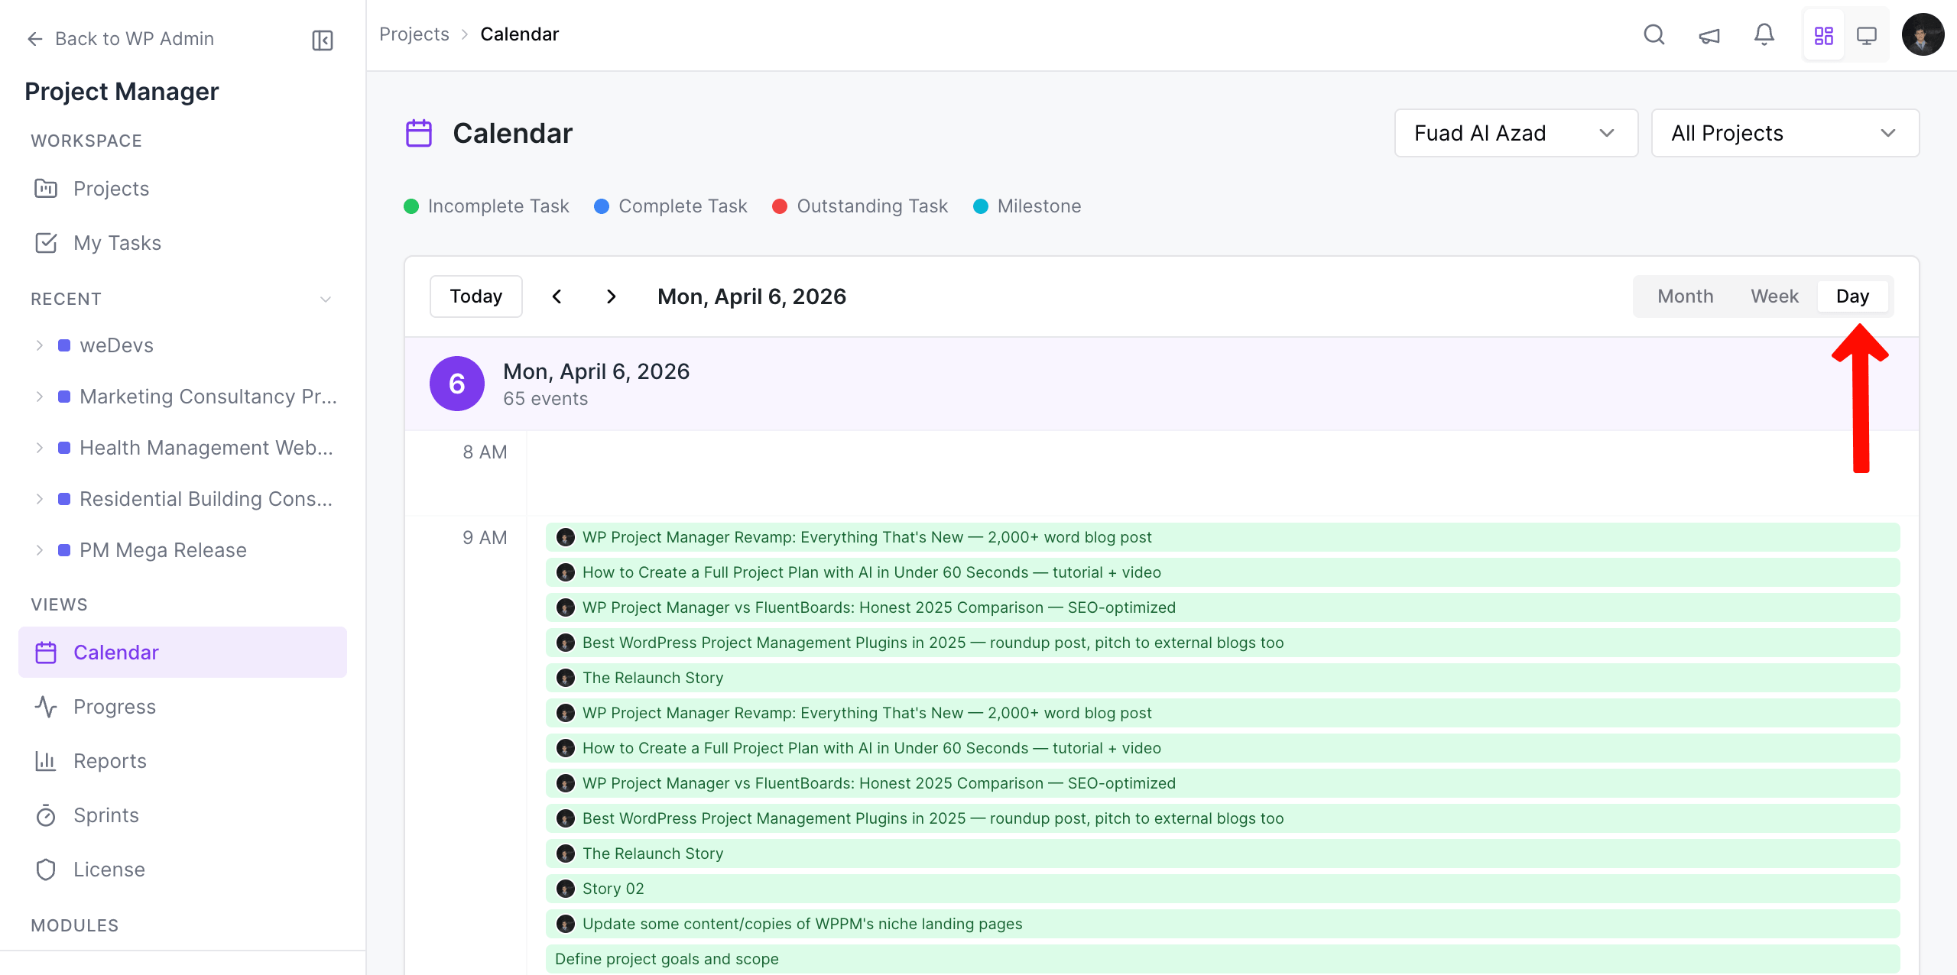Screen dimensions: 1957x975
Task: Click the Today button
Action: [475, 296]
